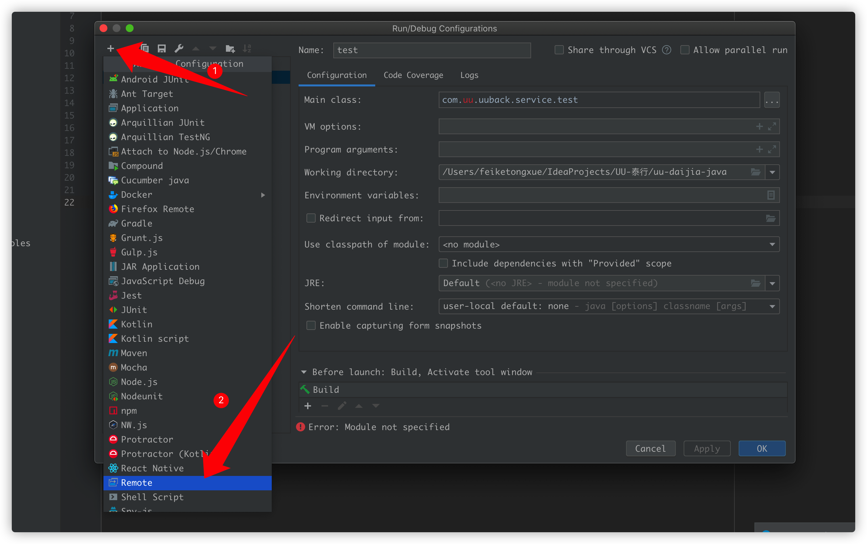Select Attach to Node.js/Chrome entry
Screen dimensions: 867x544
click(x=188, y=152)
